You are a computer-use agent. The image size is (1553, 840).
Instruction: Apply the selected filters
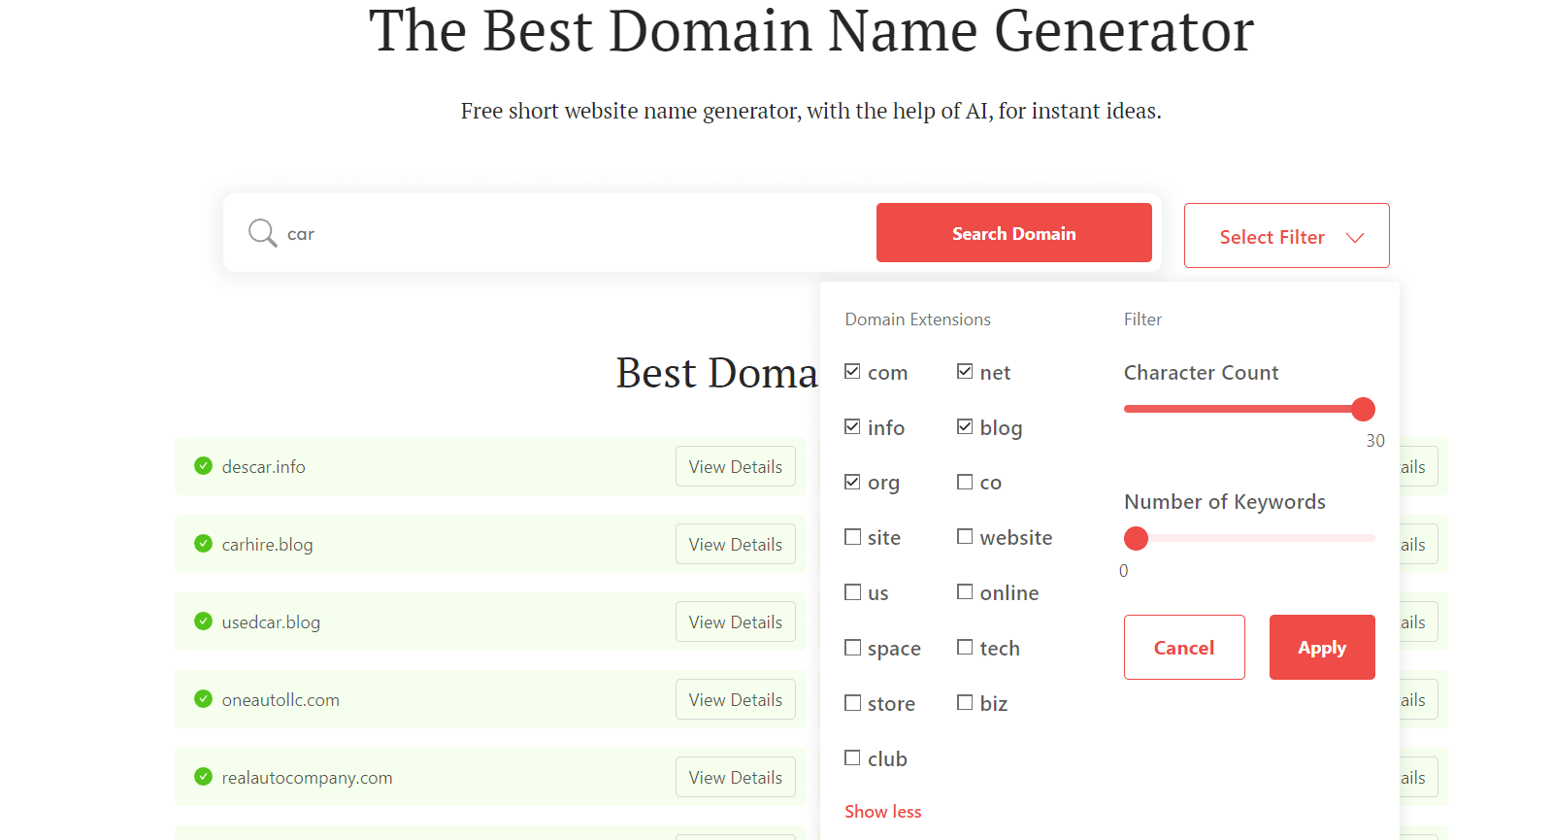[x=1321, y=648]
